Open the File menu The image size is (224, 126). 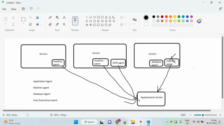[4, 9]
